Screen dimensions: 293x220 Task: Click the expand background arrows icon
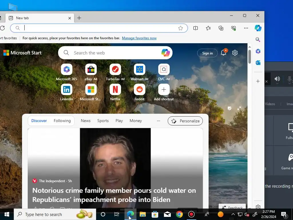tap(239, 108)
